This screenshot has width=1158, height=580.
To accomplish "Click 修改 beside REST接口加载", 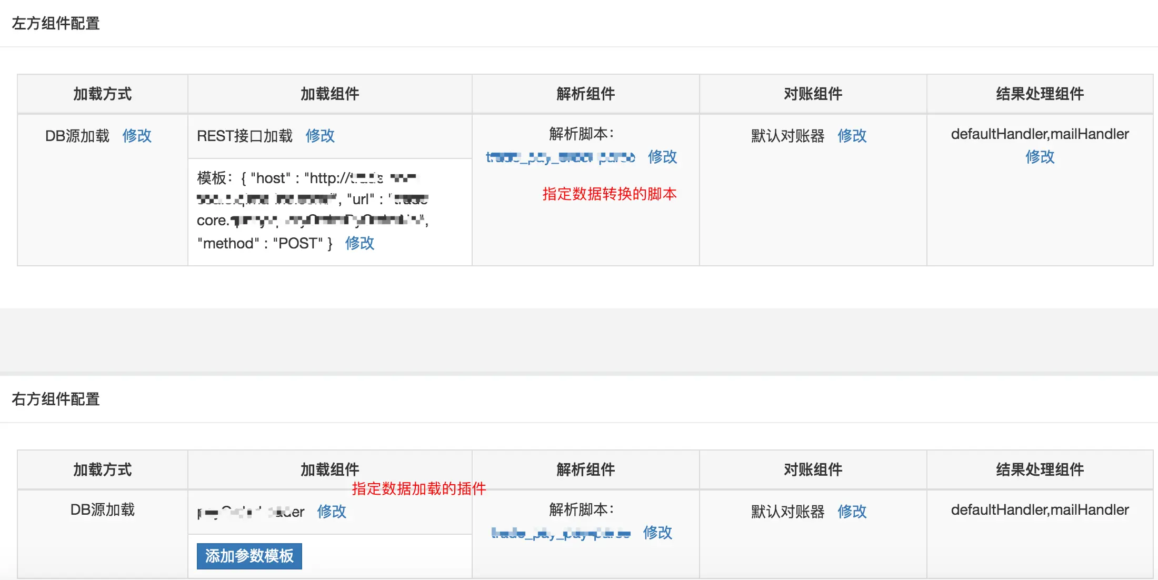I will 320,136.
